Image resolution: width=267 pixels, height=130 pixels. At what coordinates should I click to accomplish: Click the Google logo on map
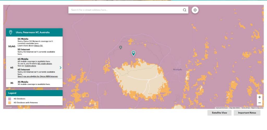pos(8,107)
